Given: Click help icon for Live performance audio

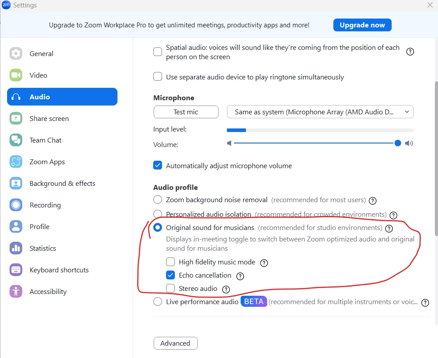Looking at the screenshot, I should pyautogui.click(x=425, y=303).
